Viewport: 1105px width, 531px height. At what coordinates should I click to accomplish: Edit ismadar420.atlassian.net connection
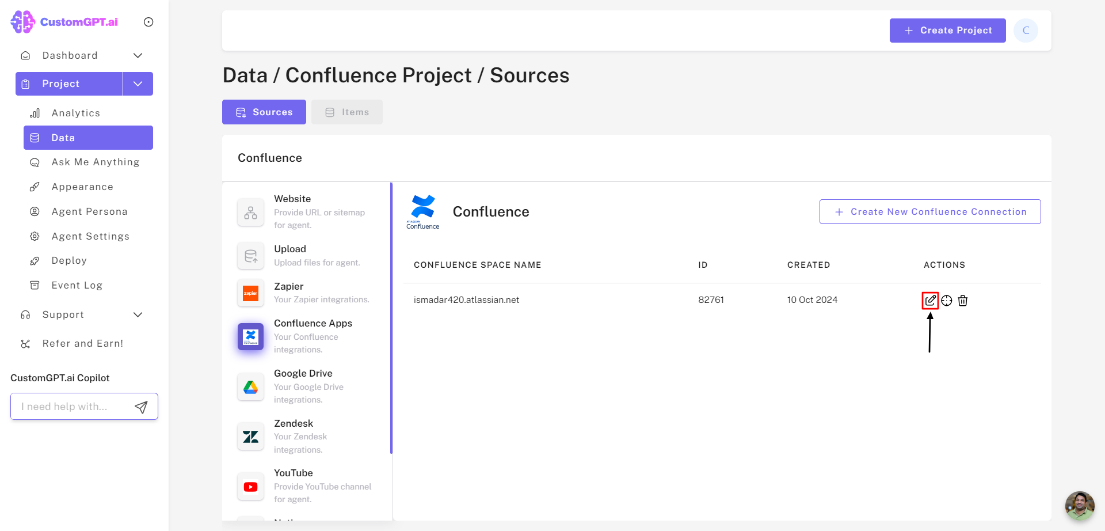[x=930, y=301]
